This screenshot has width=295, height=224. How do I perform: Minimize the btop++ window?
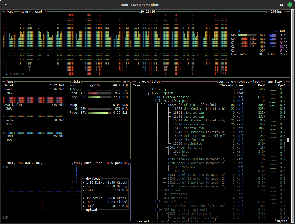coord(273,5)
